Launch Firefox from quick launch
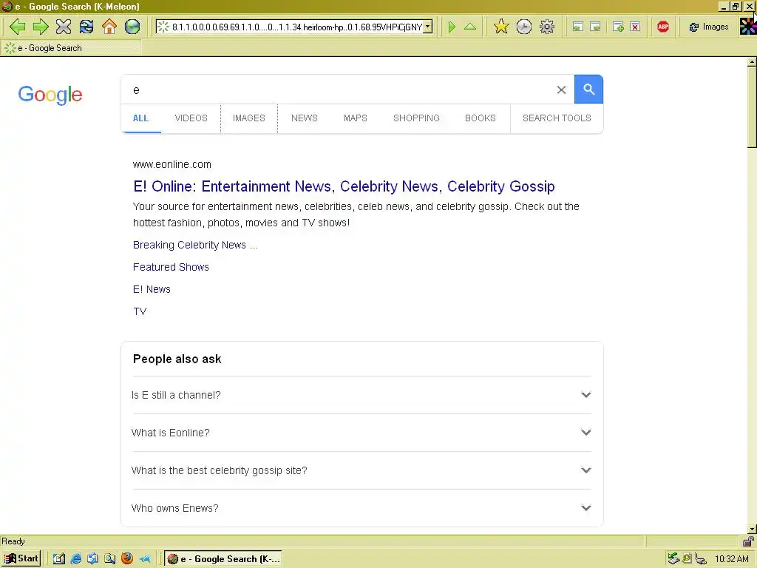 (127, 559)
